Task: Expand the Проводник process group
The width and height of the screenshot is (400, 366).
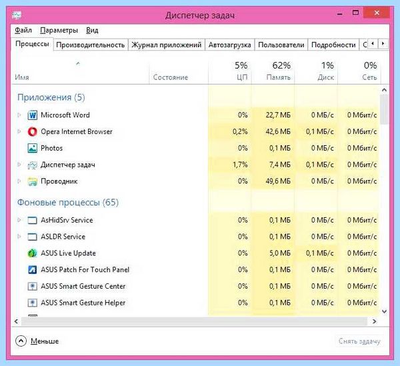Action: [19, 181]
